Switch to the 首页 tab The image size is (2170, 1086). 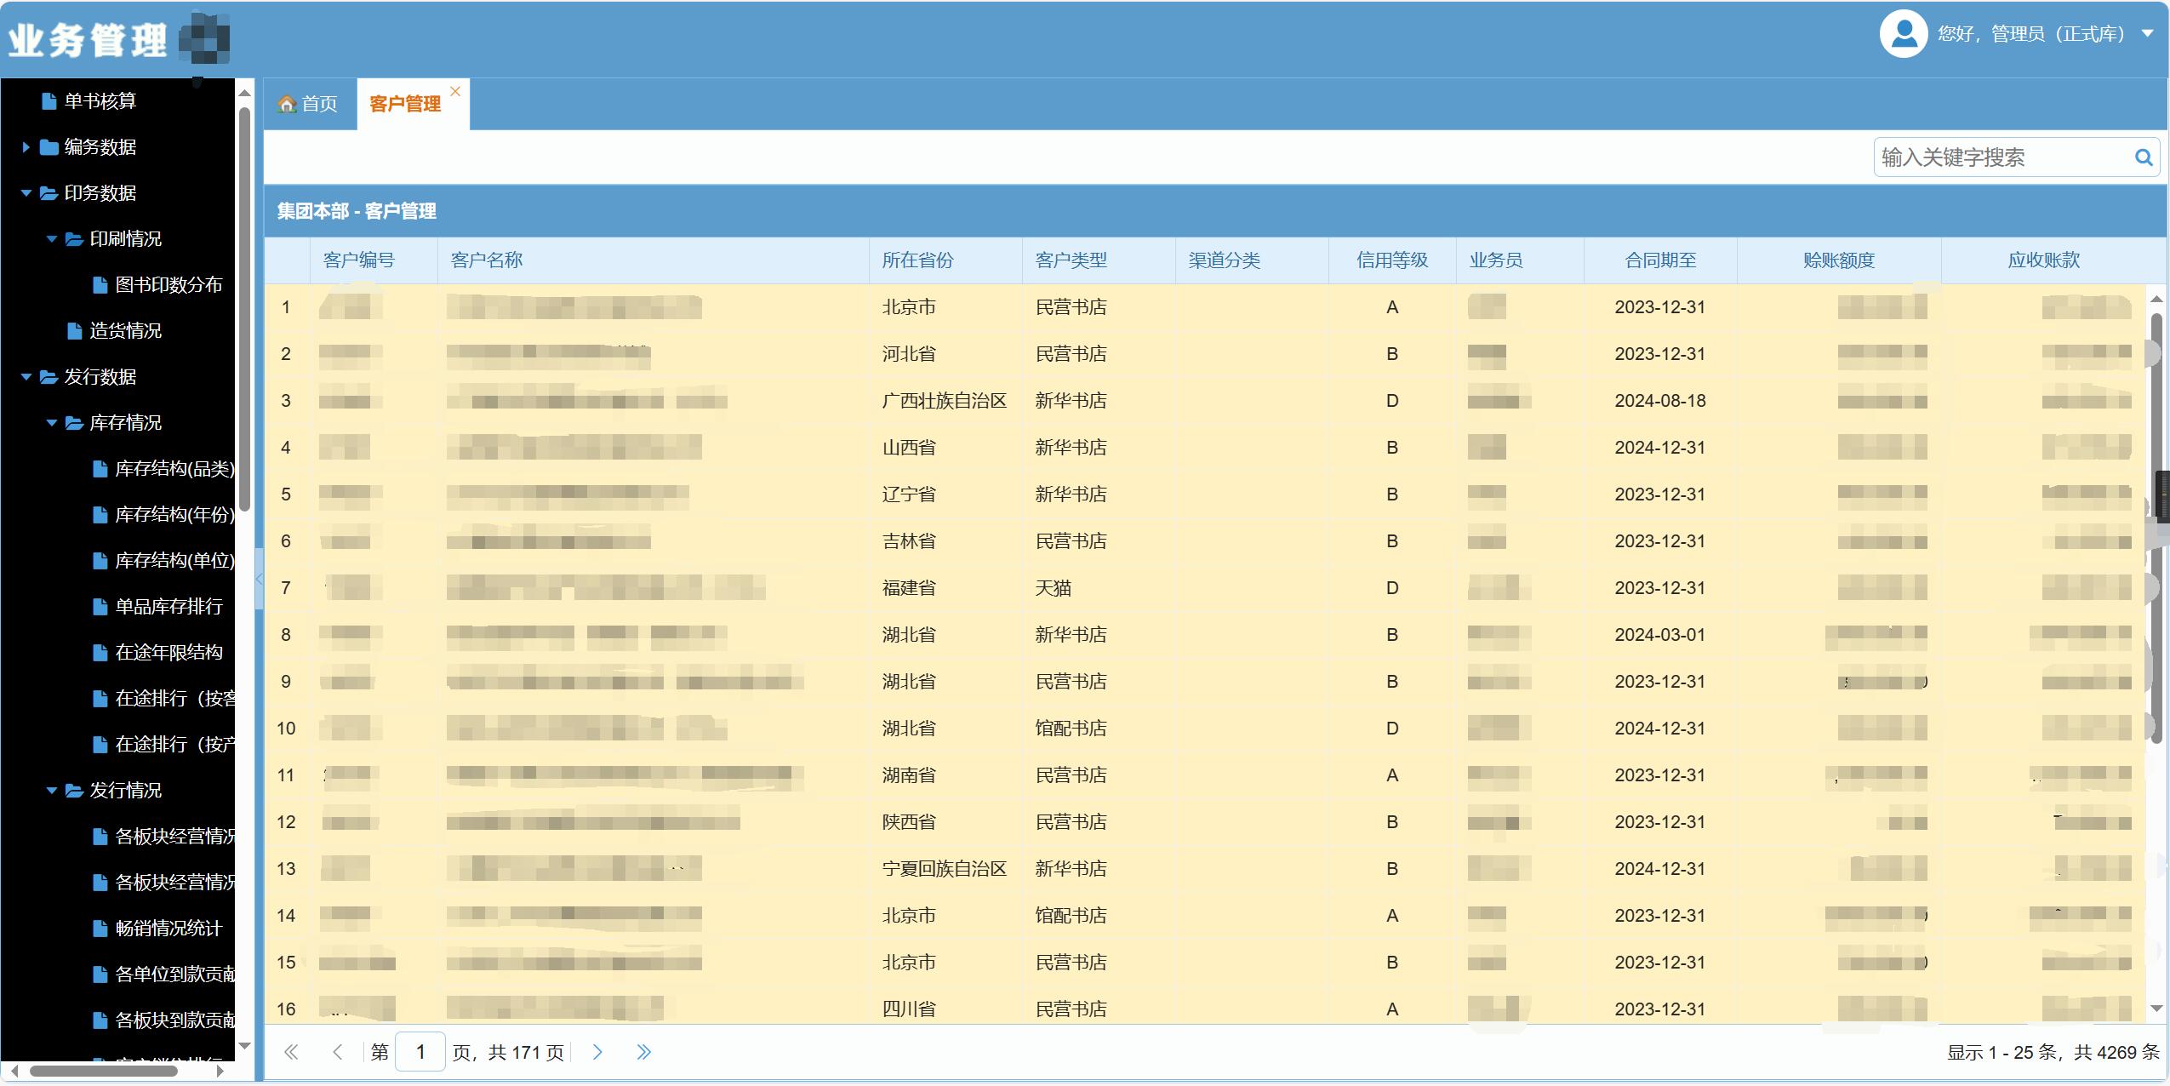pyautogui.click(x=309, y=104)
